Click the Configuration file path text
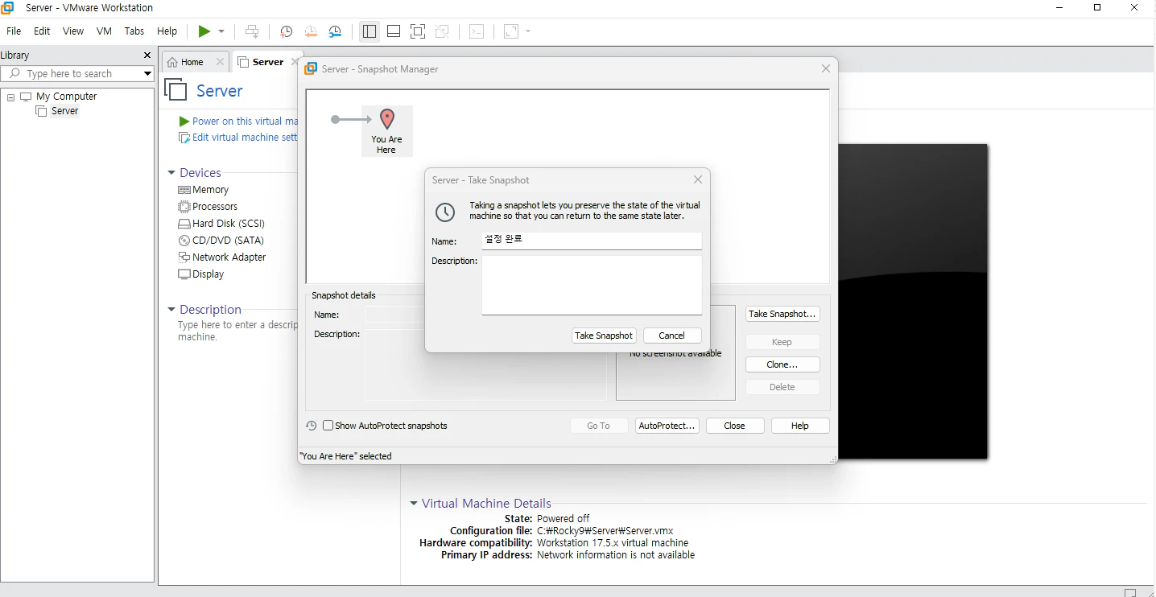Screen dimensions: 1156x597 (605, 531)
